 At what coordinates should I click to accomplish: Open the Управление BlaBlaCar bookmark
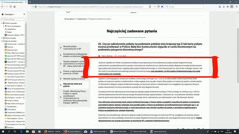click(15, 112)
